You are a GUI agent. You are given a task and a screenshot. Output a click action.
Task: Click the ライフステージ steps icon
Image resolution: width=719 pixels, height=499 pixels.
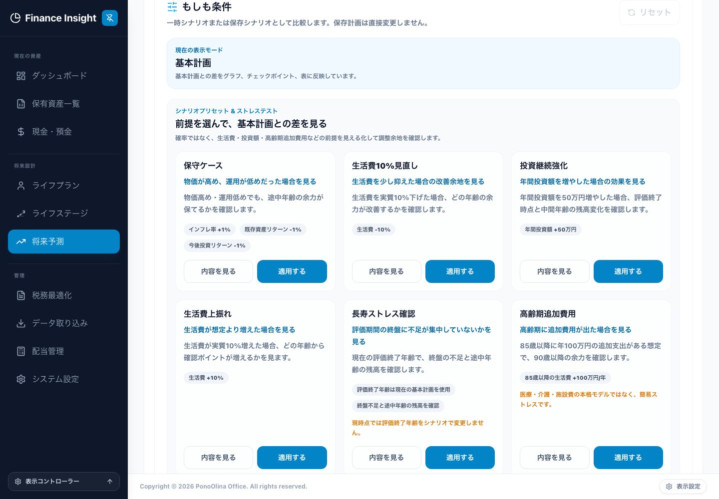tap(21, 214)
